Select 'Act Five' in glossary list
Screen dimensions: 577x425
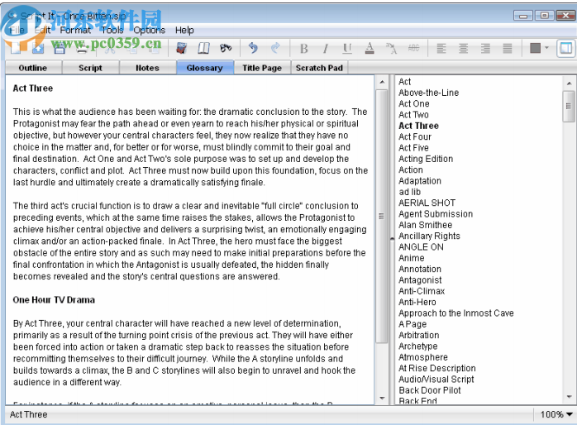(413, 148)
